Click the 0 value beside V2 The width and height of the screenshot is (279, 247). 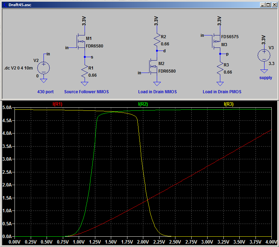point(37,76)
